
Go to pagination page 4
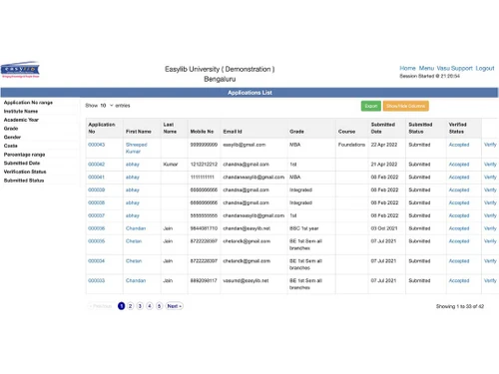(150, 306)
